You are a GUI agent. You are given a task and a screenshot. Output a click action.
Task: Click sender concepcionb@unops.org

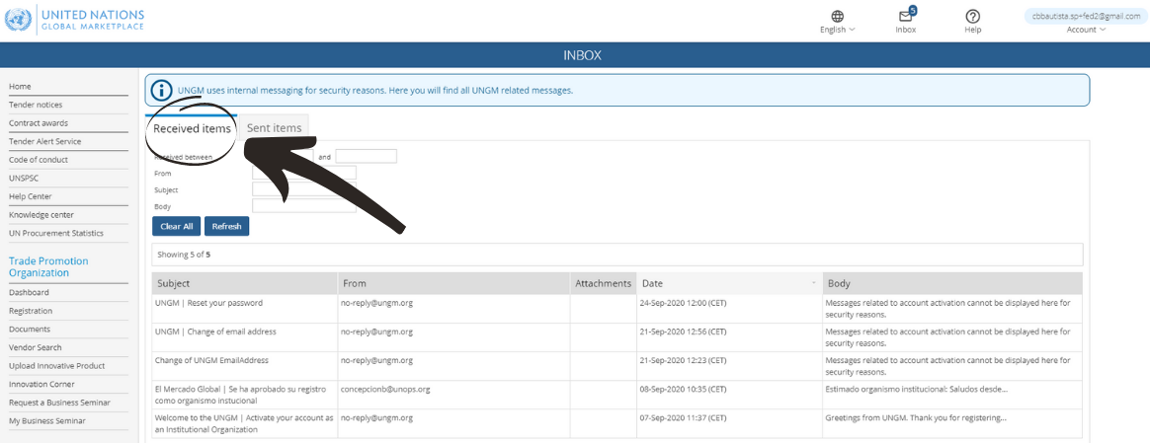(385, 389)
